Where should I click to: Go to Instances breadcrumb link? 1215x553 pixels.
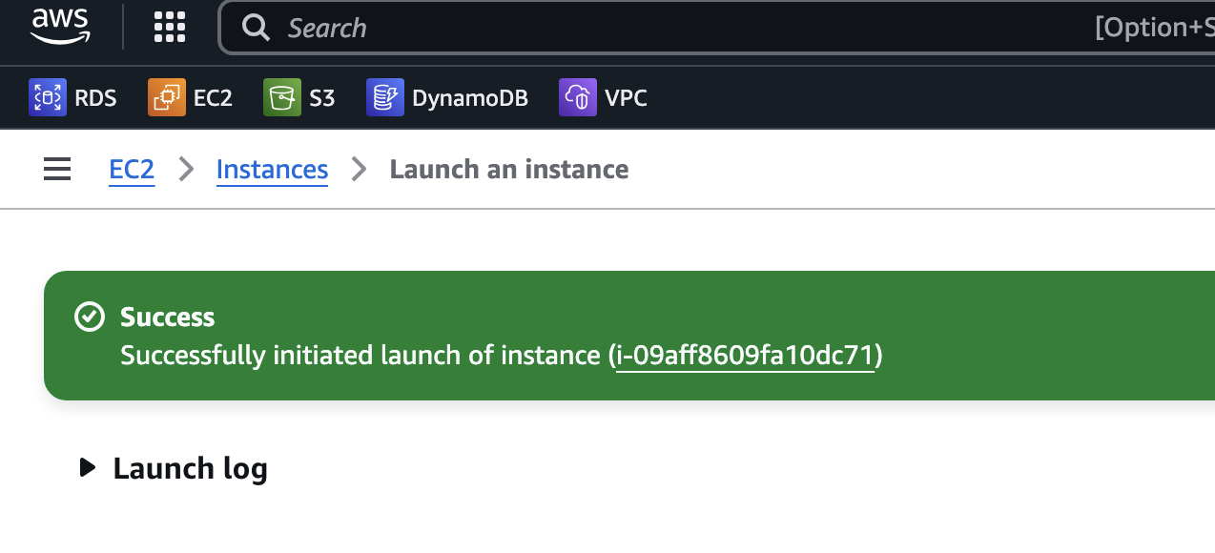[272, 170]
